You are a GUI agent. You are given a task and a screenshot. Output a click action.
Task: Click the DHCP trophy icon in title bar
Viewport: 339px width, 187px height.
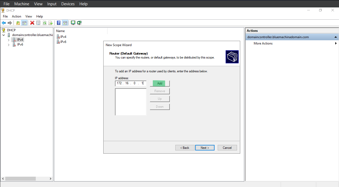[x=3, y=10]
